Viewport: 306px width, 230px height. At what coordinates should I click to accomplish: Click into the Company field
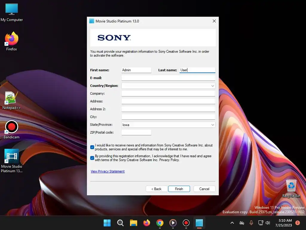pos(168,93)
